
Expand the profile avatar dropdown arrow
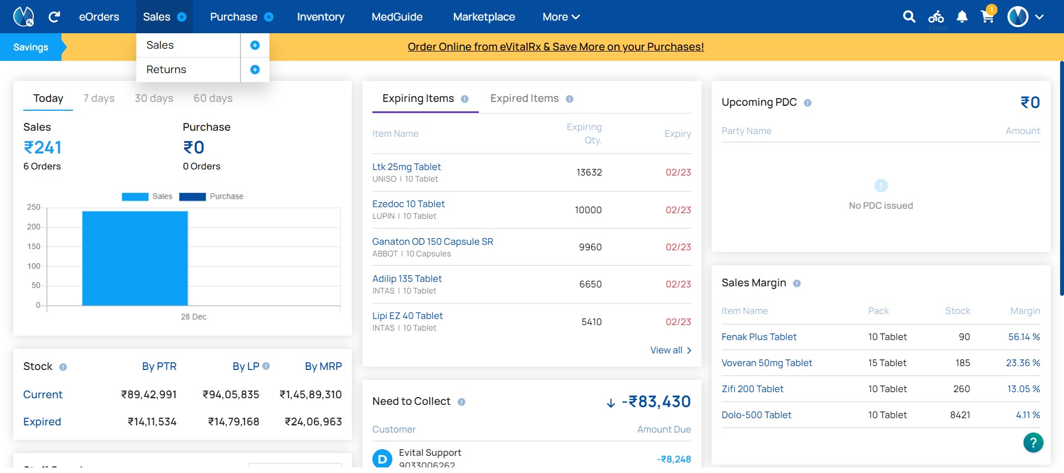[x=1039, y=17]
